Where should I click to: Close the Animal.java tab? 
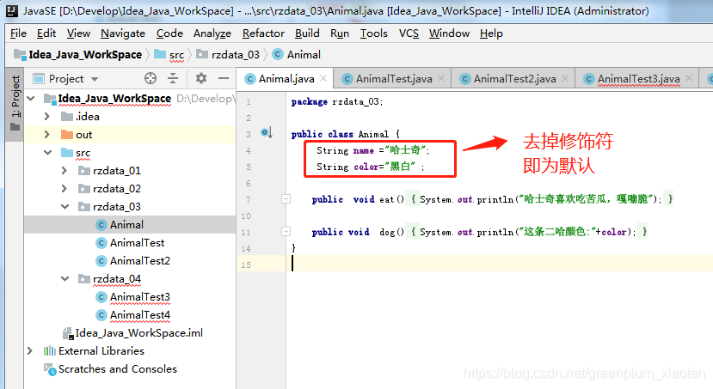pyautogui.click(x=323, y=78)
